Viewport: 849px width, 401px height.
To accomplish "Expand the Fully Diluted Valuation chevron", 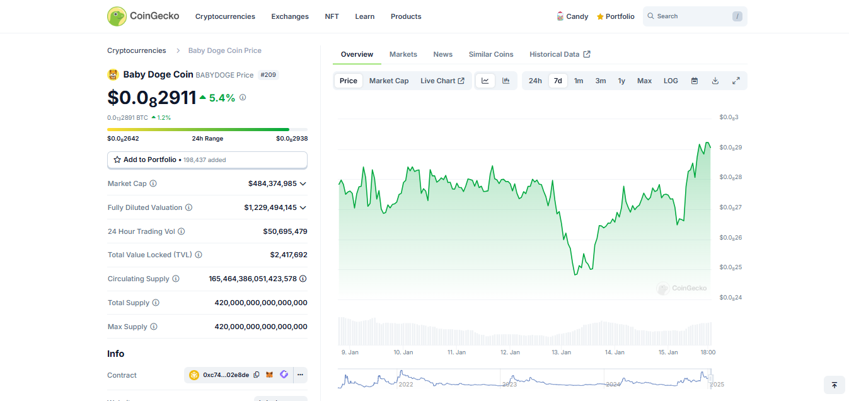I will pos(303,207).
